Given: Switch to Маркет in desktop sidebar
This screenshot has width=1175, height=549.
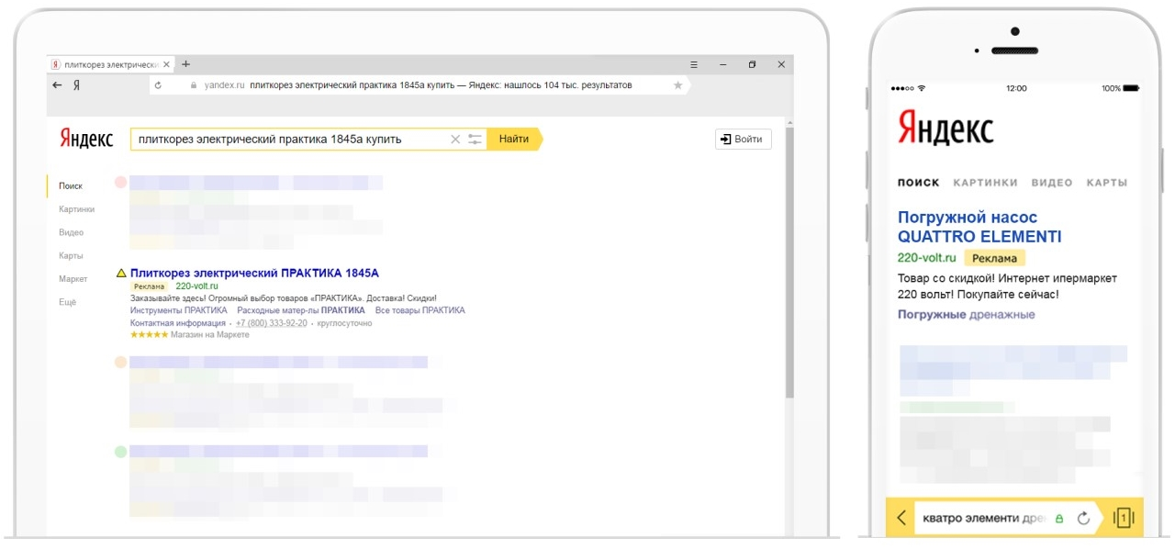Looking at the screenshot, I should click(x=73, y=279).
